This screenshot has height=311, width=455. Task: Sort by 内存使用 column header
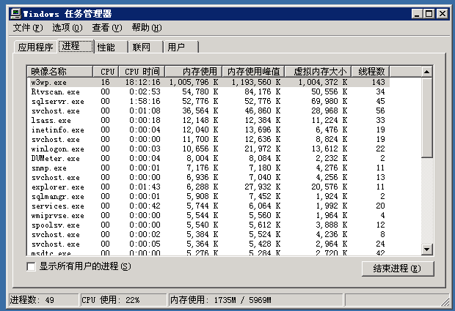193,72
